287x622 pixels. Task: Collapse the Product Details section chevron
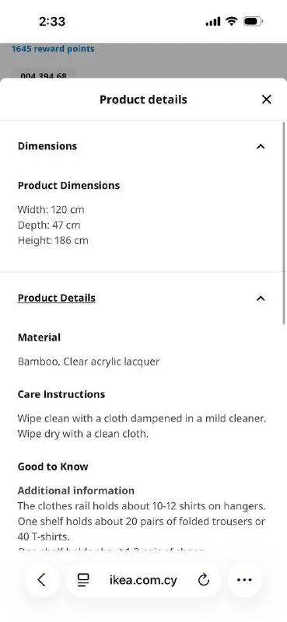click(261, 299)
